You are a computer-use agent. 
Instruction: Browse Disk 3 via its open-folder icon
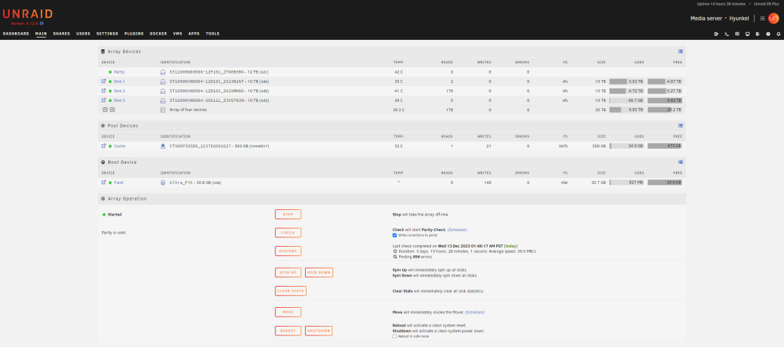click(x=103, y=100)
